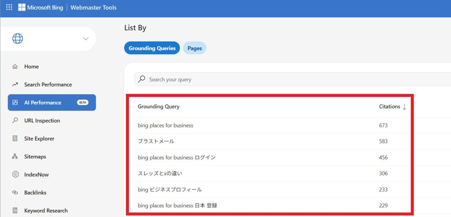
Task: Click the Home house icon
Action: point(15,67)
